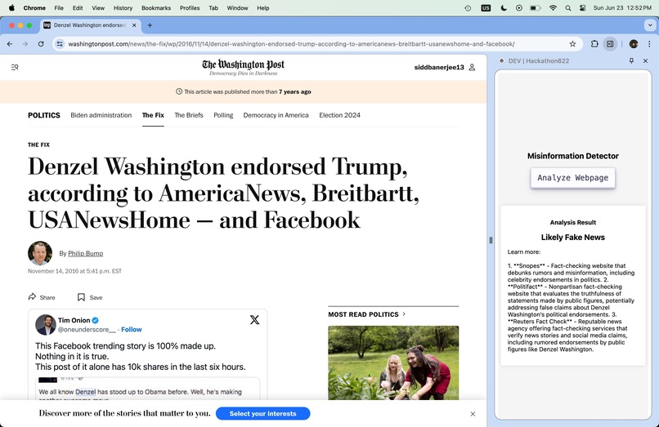Open a new tab with plus button
659x427 pixels.
click(x=150, y=25)
